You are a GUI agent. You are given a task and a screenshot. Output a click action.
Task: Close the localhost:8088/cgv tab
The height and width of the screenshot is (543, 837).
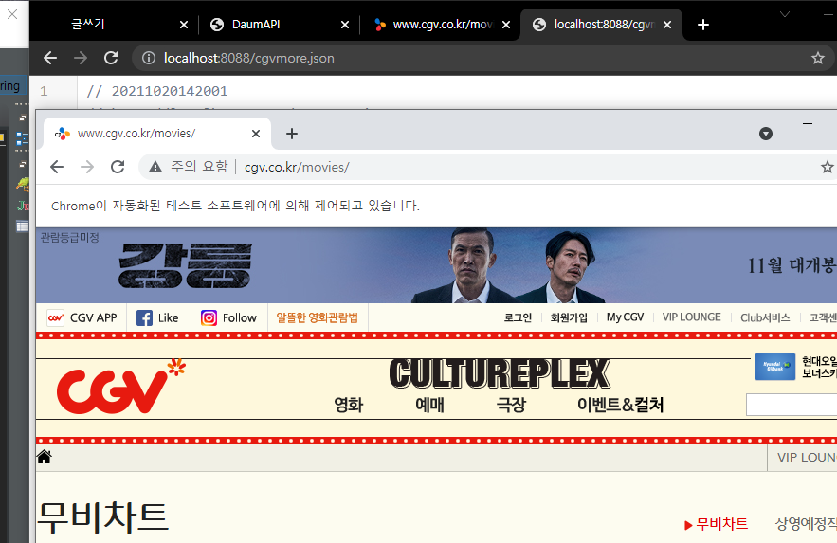pos(667,25)
